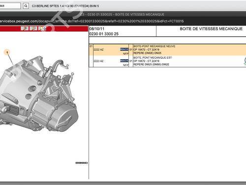
Task: Click the servicebox.peugeot.com address bar
Action: click(x=92, y=21)
